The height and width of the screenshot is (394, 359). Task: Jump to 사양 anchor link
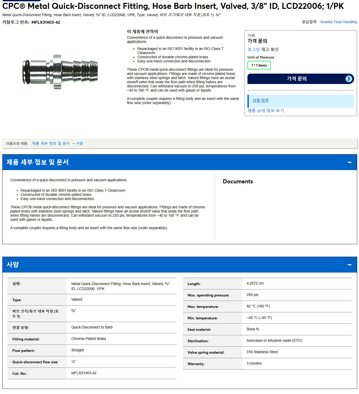(79, 144)
